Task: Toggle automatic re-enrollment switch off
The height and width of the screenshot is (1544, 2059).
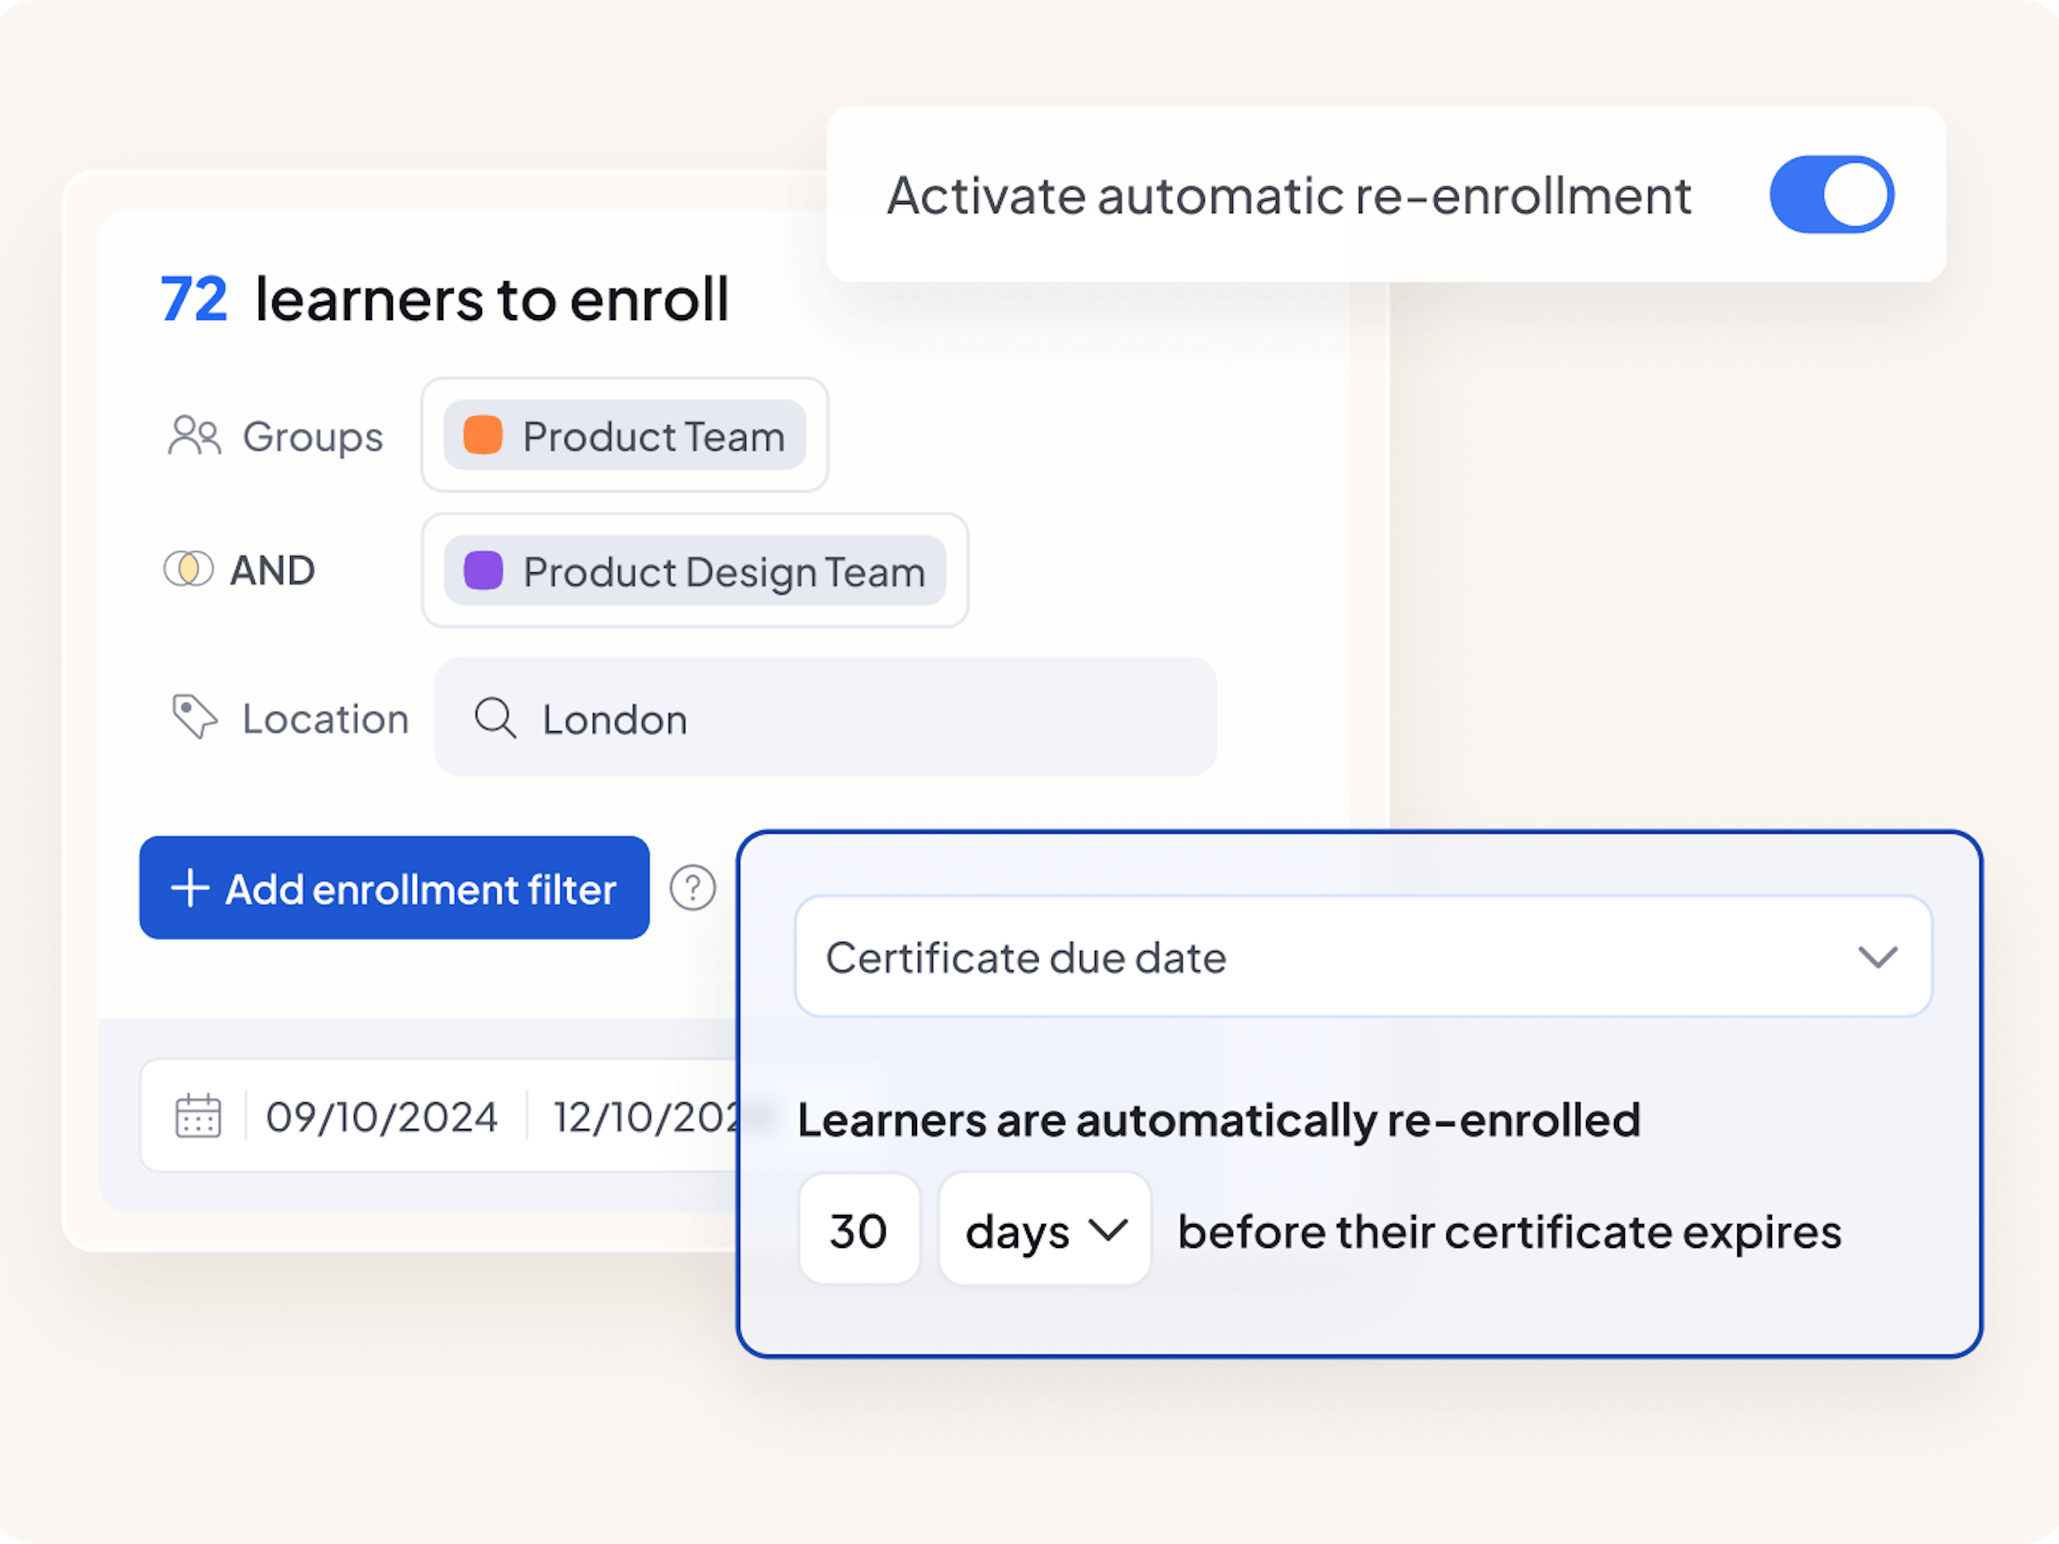Action: click(1831, 194)
